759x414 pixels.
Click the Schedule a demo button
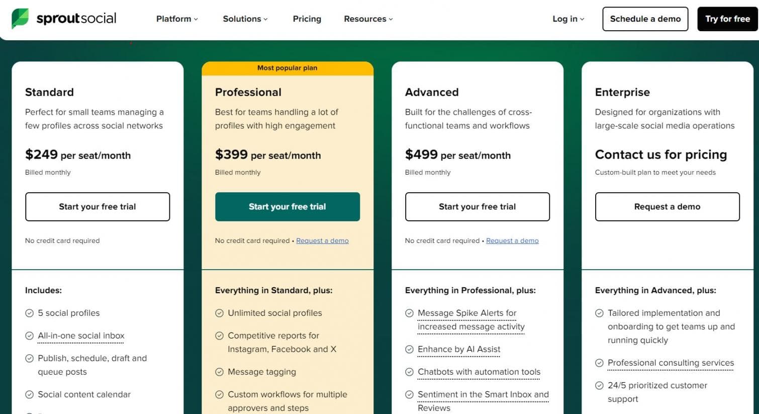pos(645,19)
